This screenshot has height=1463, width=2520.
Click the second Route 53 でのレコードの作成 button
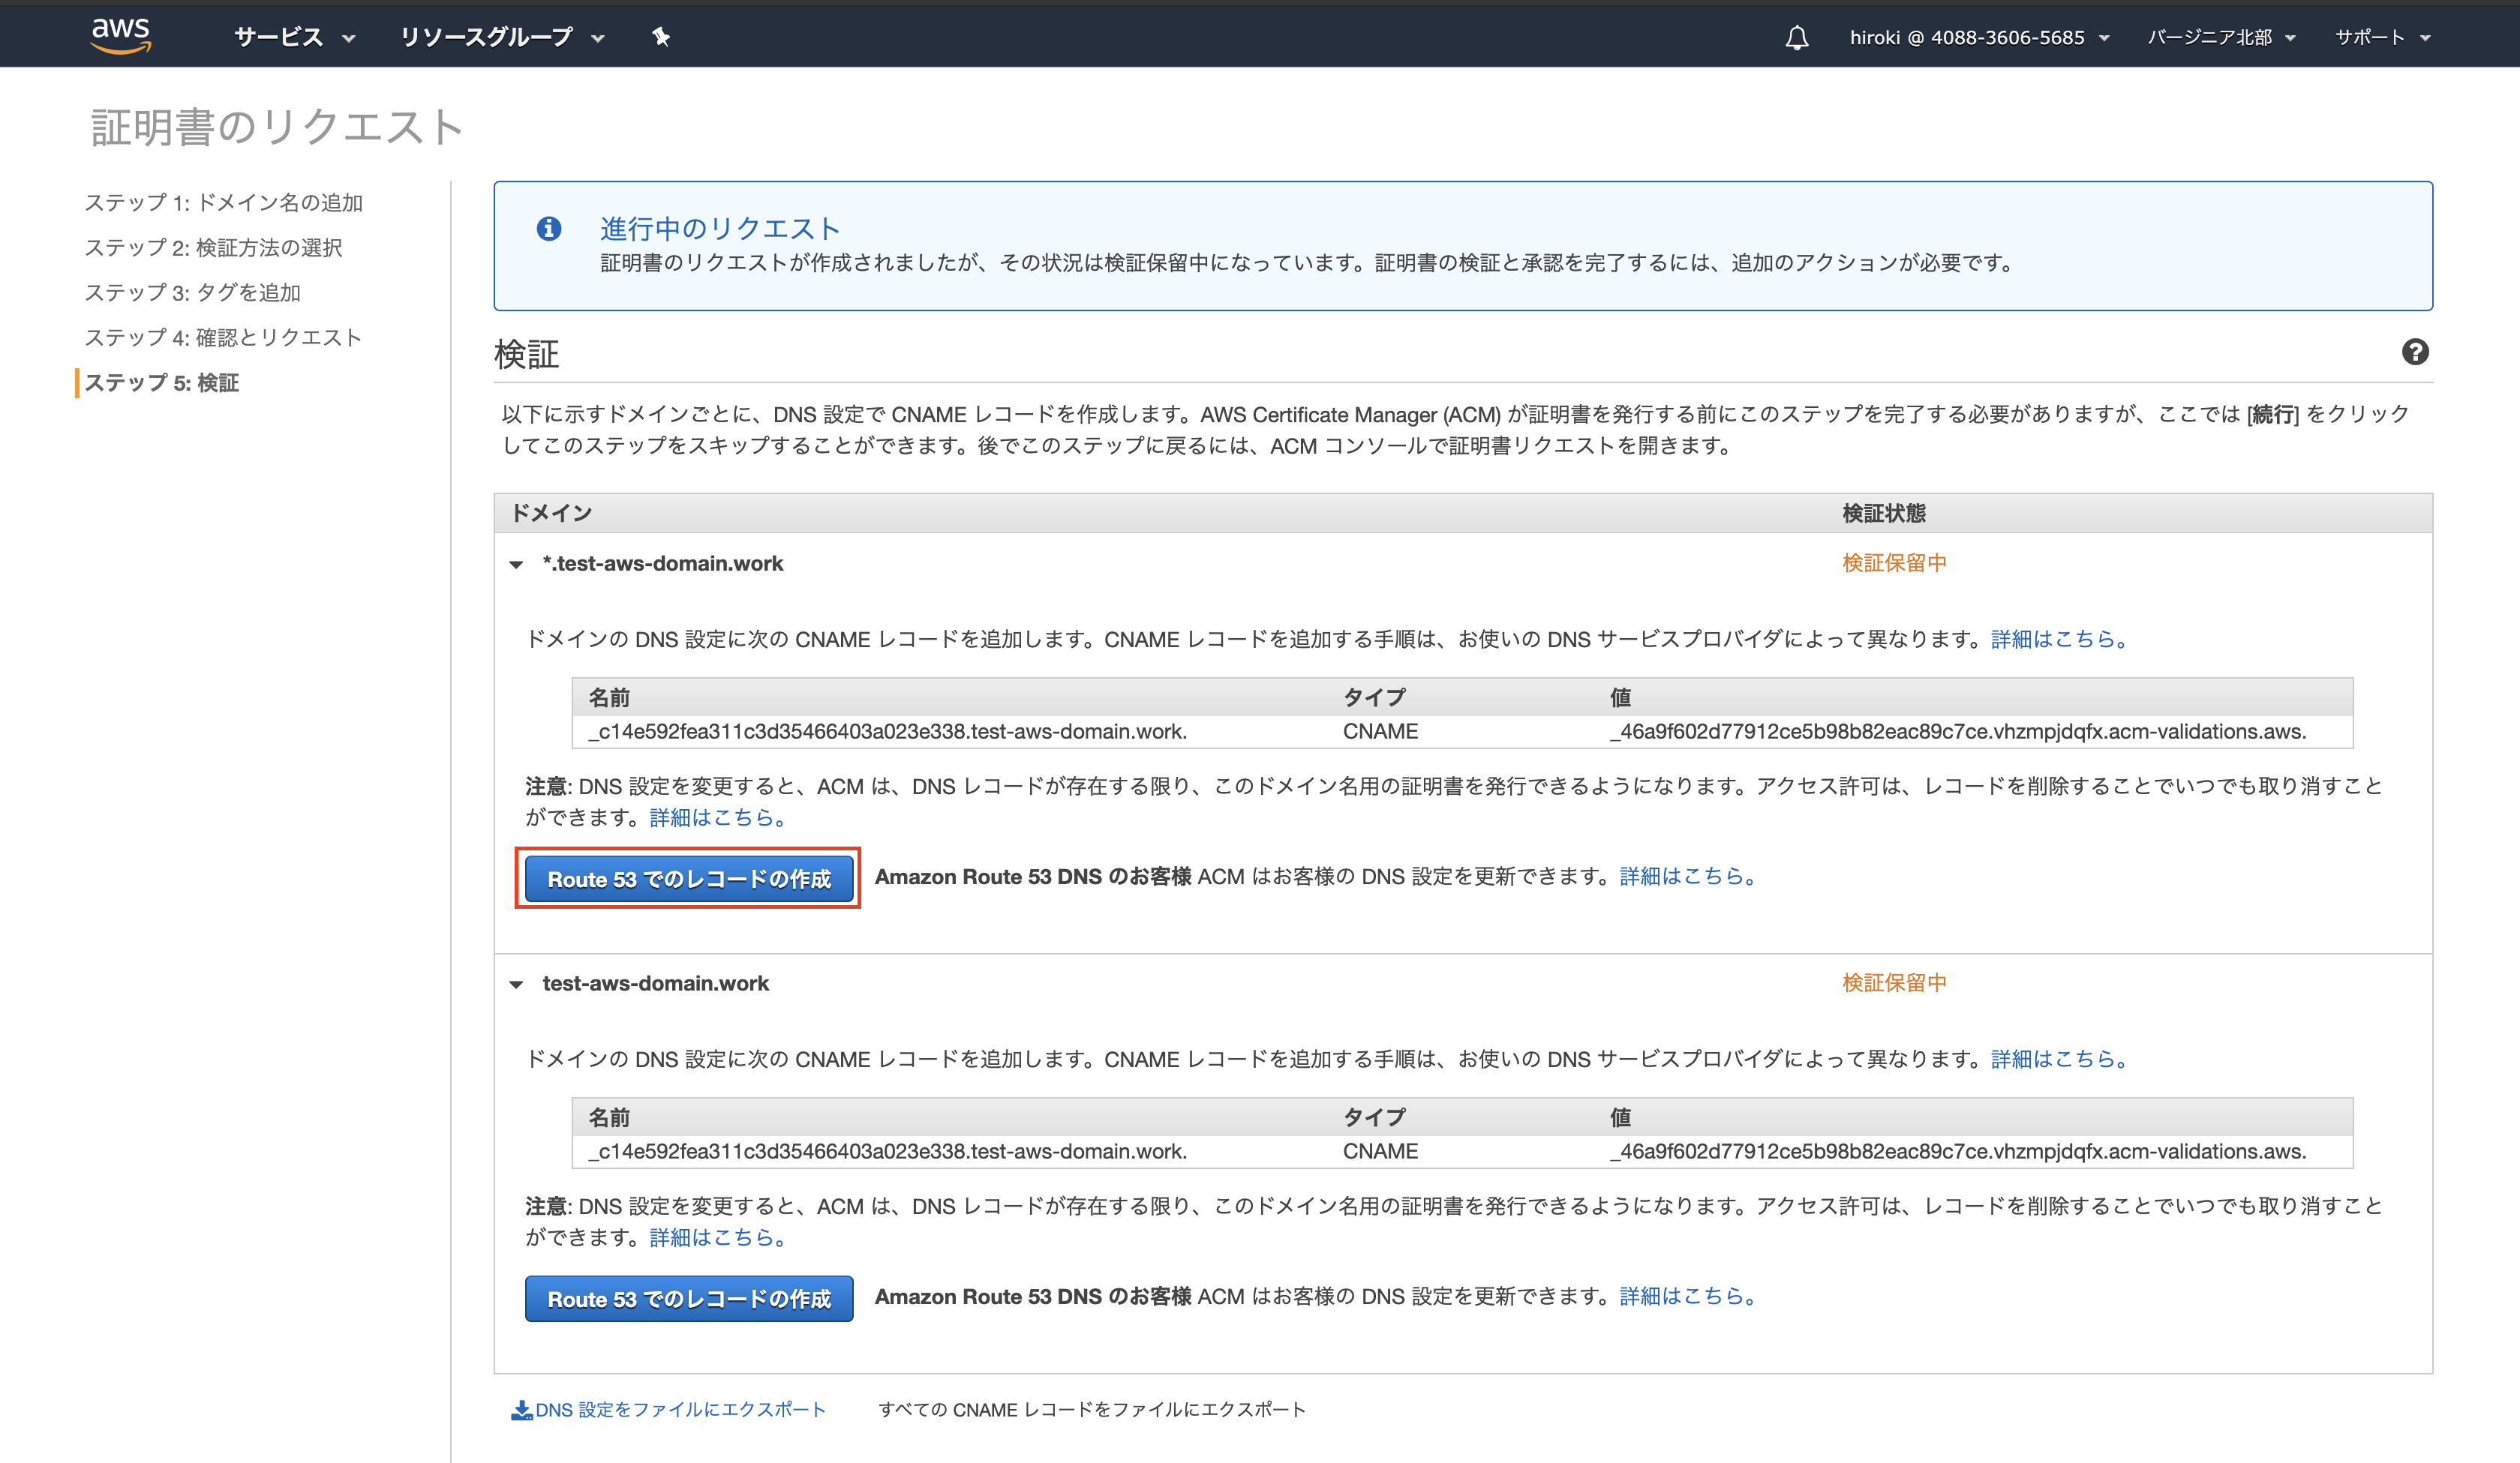click(688, 1298)
